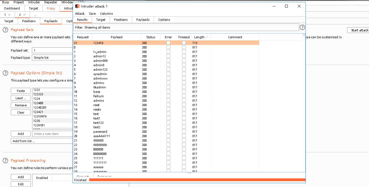This screenshot has width=369, height=187.
Task: Sort results by the Payload column header
Action: (x=116, y=37)
